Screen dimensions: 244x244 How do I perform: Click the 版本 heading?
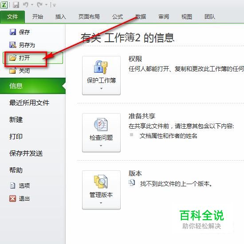coord(135,173)
